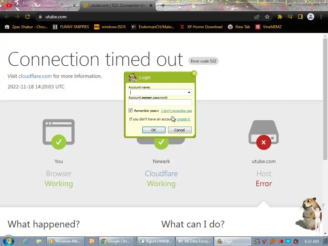Click the red error server icon for utube.com
Image resolution: width=328 pixels, height=246 pixels.
pos(264,135)
